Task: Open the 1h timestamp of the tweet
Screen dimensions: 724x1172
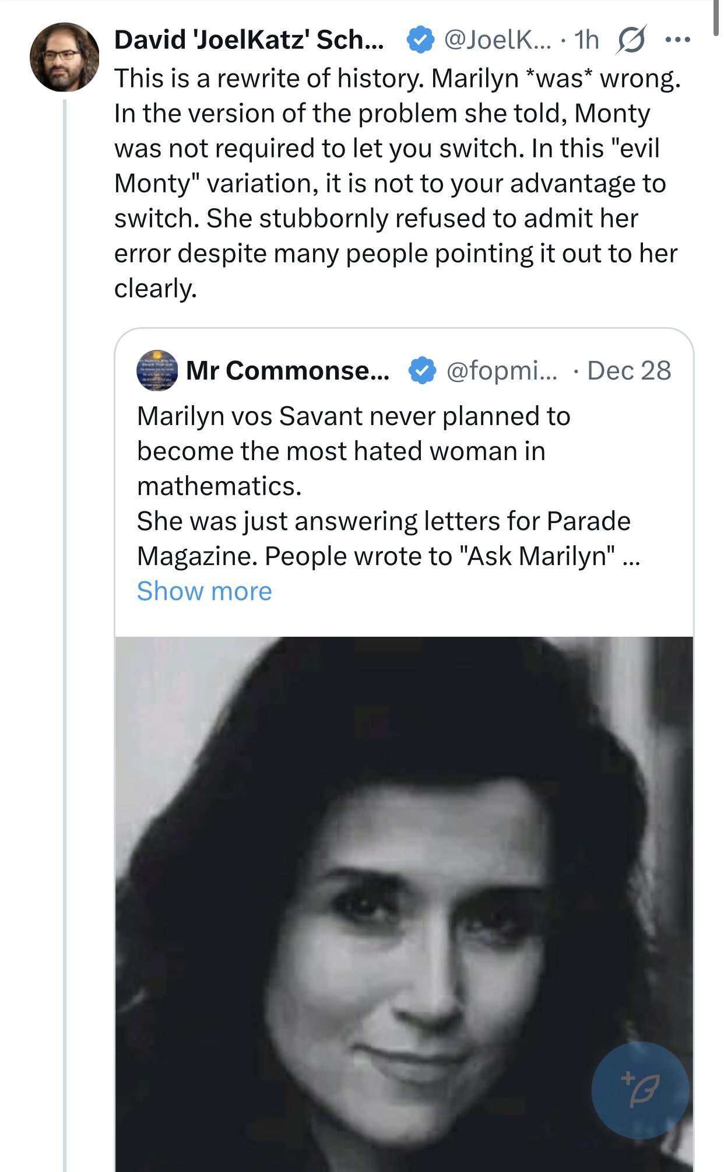Action: [586, 40]
